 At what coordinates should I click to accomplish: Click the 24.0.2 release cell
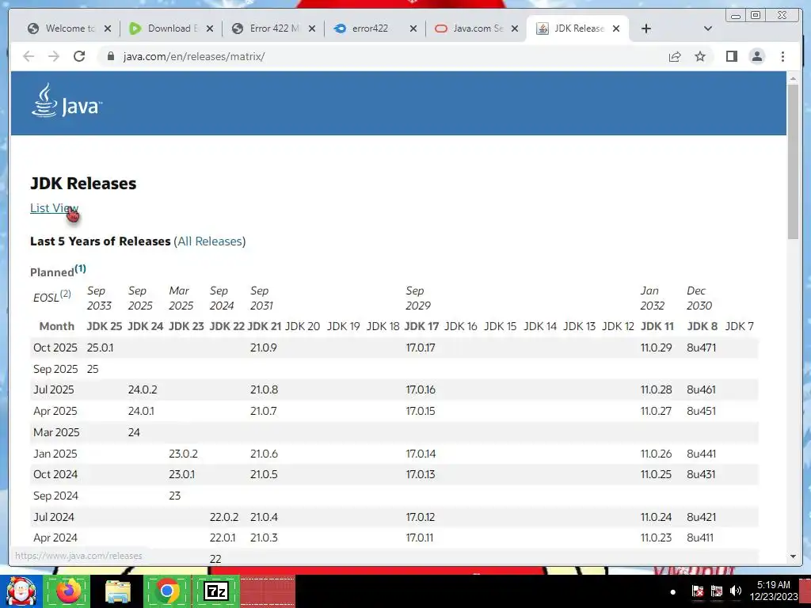[x=143, y=389]
